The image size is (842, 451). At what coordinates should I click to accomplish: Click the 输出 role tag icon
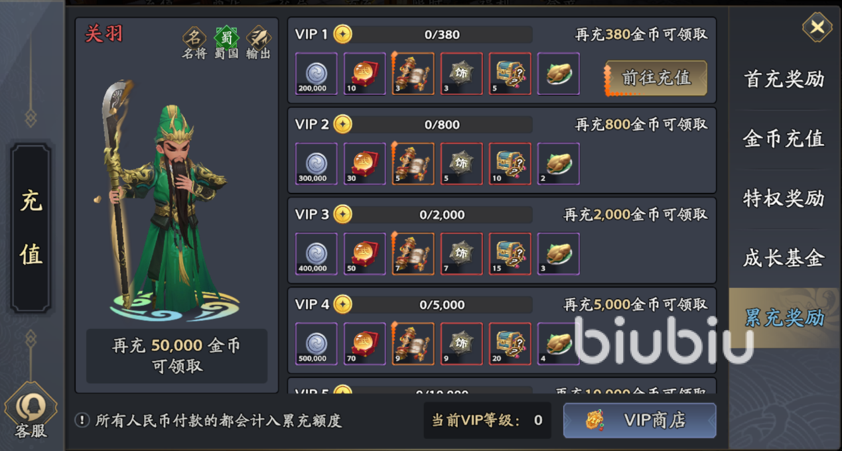point(258,36)
